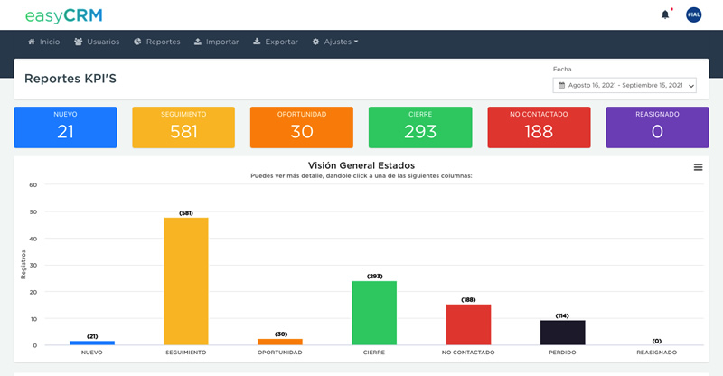Open the Fecha date range dropdown
Viewport: 723px width, 376px height.
tap(624, 85)
